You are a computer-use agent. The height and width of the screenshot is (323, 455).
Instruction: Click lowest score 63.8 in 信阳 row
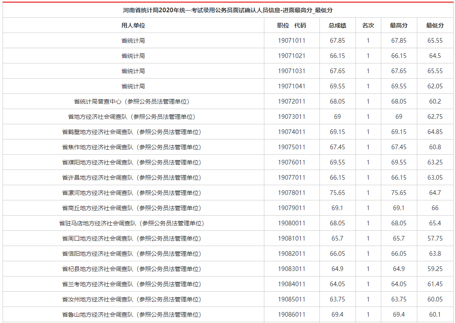[x=435, y=254]
